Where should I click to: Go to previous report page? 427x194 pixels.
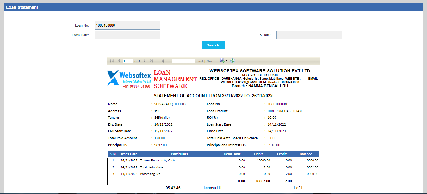[119, 61]
